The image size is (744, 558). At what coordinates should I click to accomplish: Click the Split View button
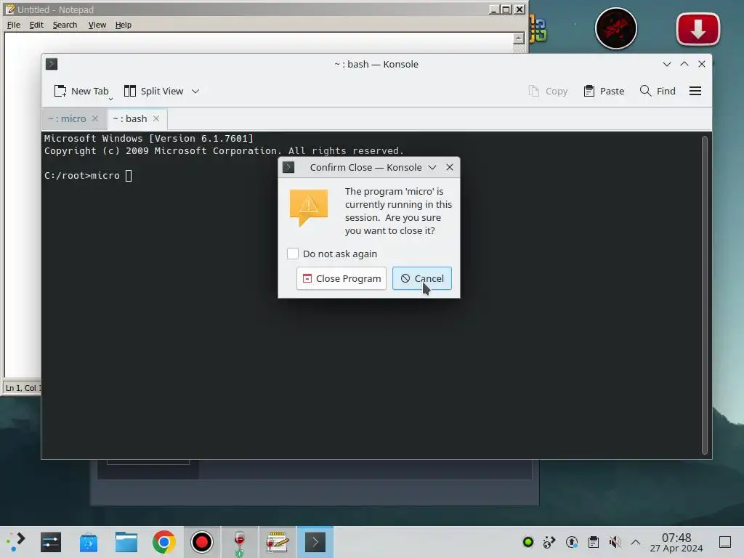coord(154,91)
